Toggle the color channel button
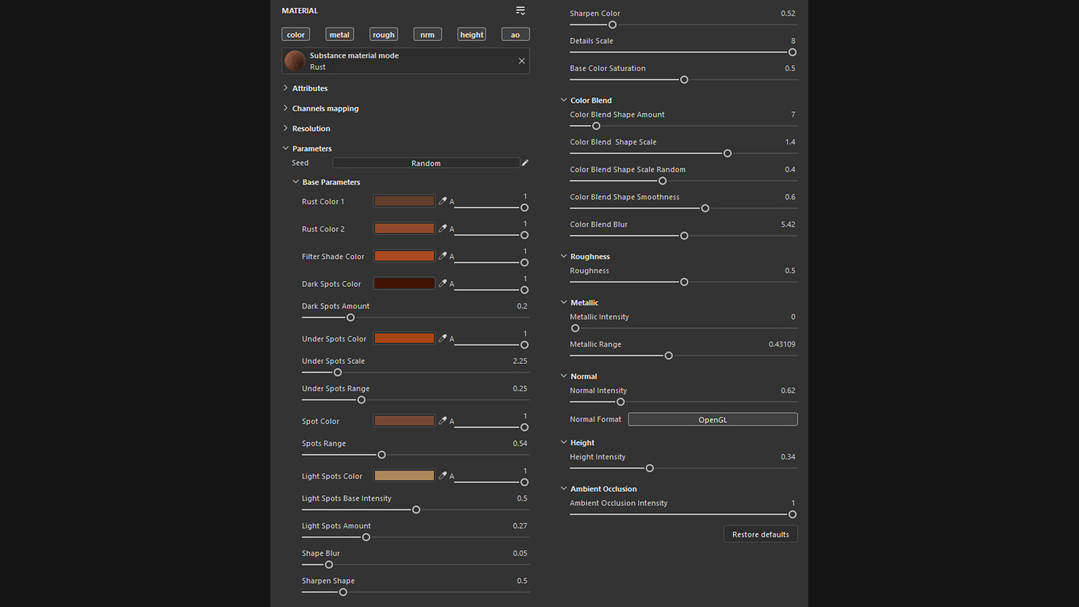 pos(296,35)
